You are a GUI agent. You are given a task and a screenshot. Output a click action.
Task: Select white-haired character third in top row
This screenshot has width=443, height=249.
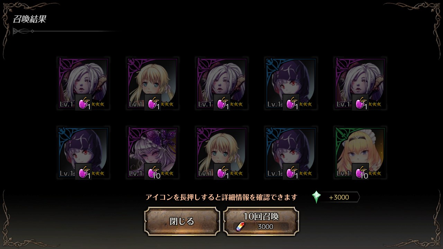[x=222, y=84]
